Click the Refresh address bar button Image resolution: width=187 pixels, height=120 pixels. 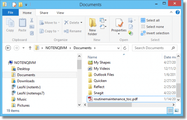(x=125, y=48)
